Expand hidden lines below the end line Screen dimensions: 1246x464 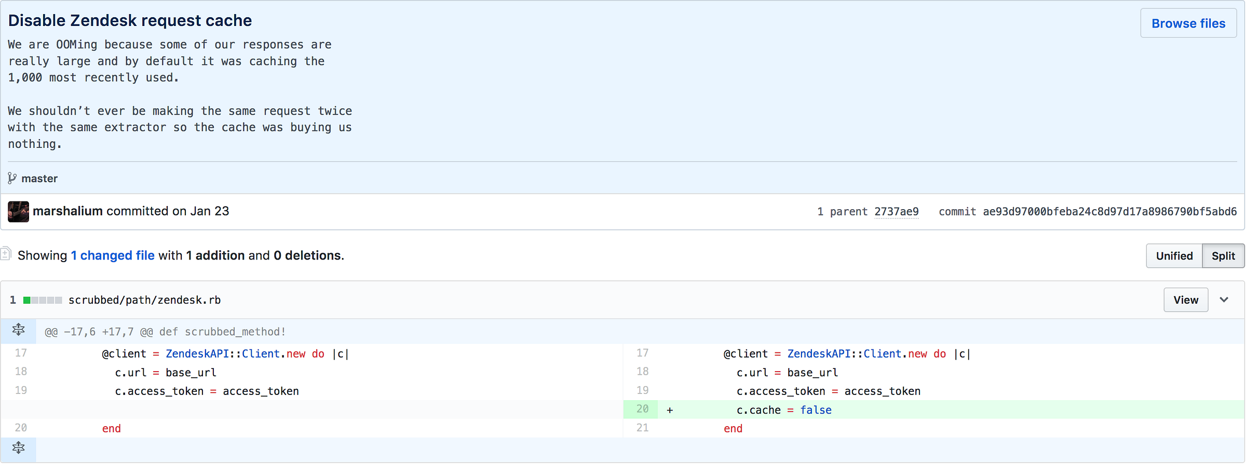pos(19,448)
